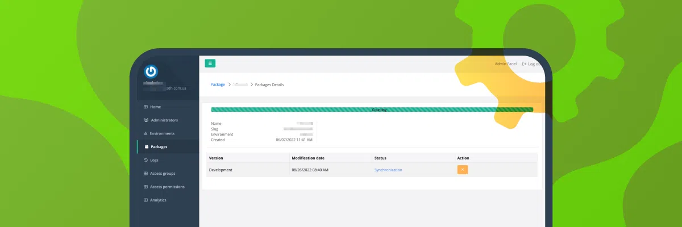Open the Environments menu item
The height and width of the screenshot is (227, 682).
point(162,133)
